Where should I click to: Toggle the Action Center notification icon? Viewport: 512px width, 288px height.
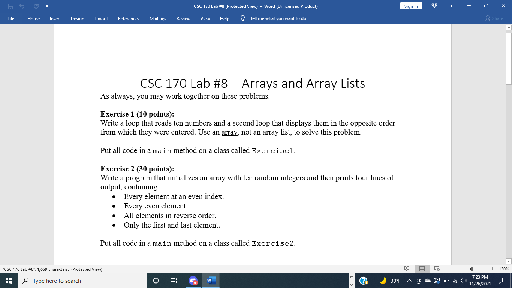coord(500,280)
